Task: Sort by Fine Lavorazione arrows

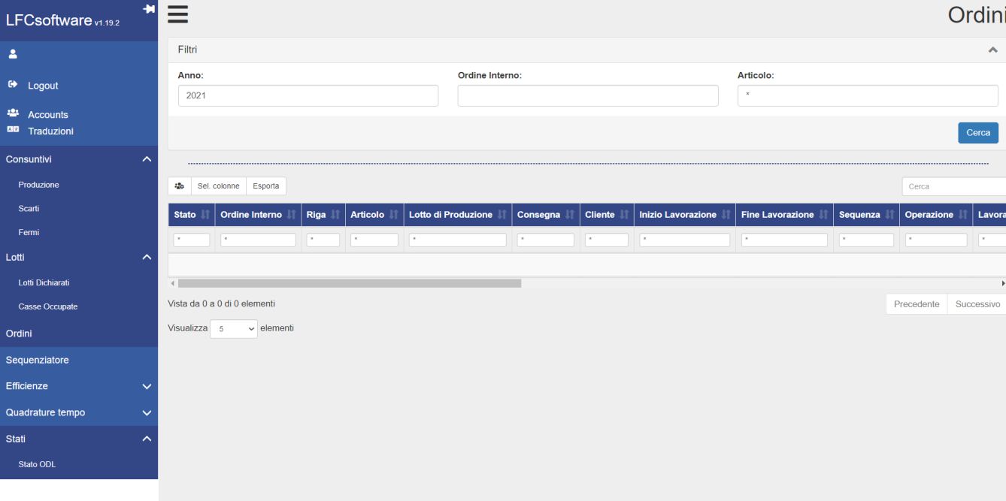Action: [x=823, y=215]
